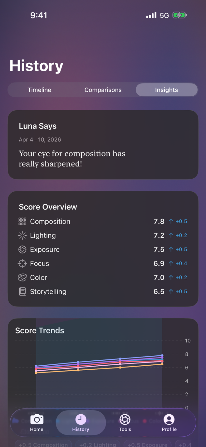Tap the Score Trends heading
Image resolution: width=206 pixels, height=447 pixels.
40,330
